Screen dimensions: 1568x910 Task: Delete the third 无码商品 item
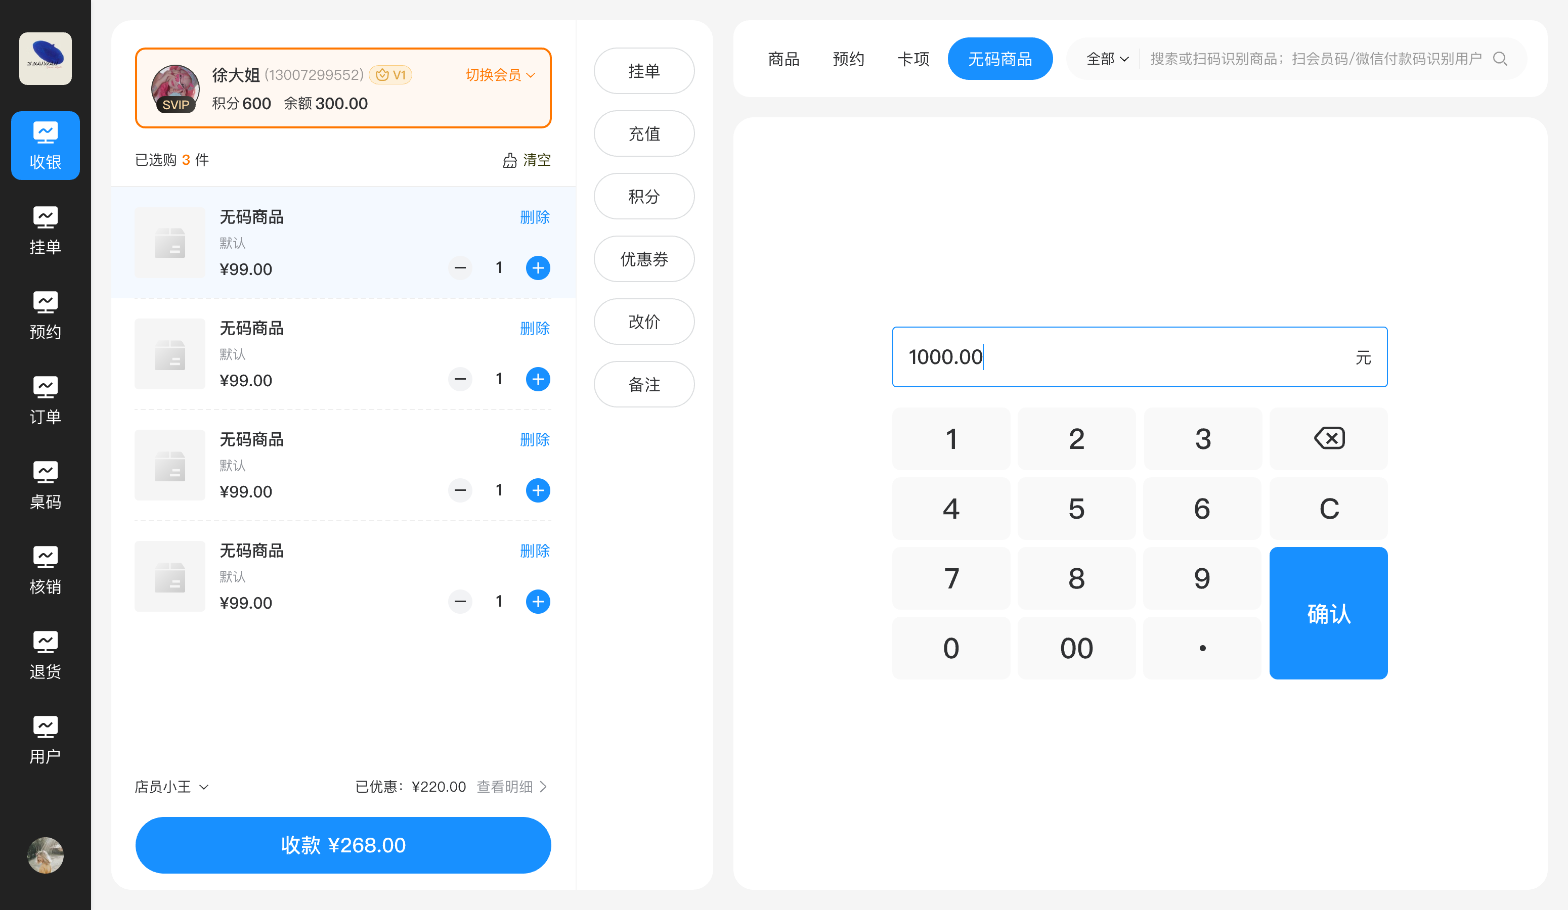coord(535,440)
